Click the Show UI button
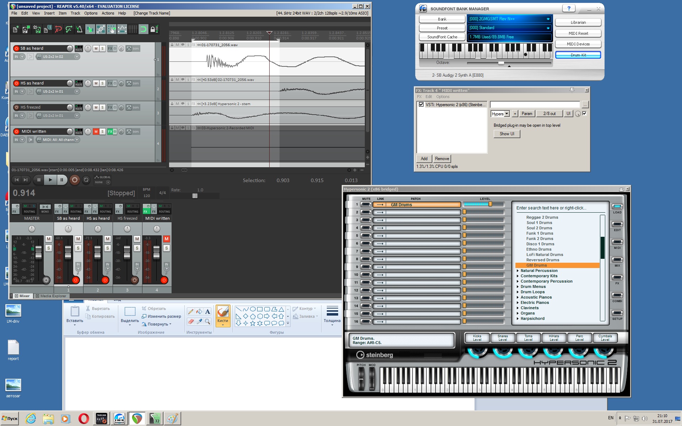This screenshot has width=682, height=426. (507, 134)
